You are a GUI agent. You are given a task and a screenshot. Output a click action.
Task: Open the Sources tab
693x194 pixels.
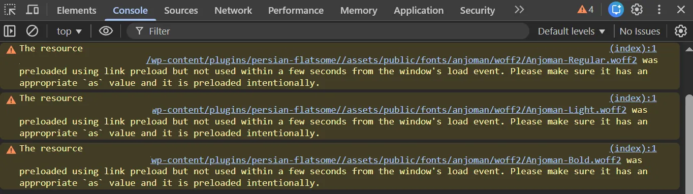click(x=181, y=10)
